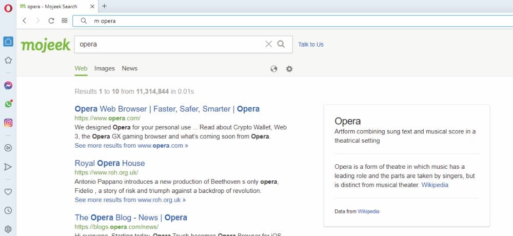Click the https://www.opera.com/ URL text
Screen dimensions: 513x236
[108, 118]
